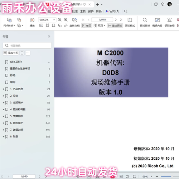Open the 99% zoom dropdown in status bar
This screenshot has height=179, width=179.
click(151, 176)
